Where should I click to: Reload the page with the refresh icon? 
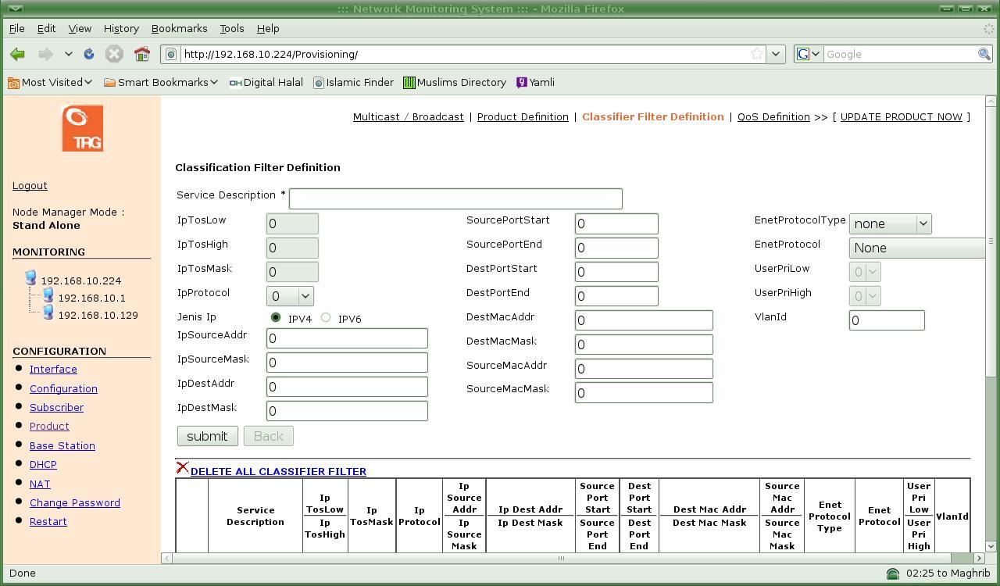(89, 54)
